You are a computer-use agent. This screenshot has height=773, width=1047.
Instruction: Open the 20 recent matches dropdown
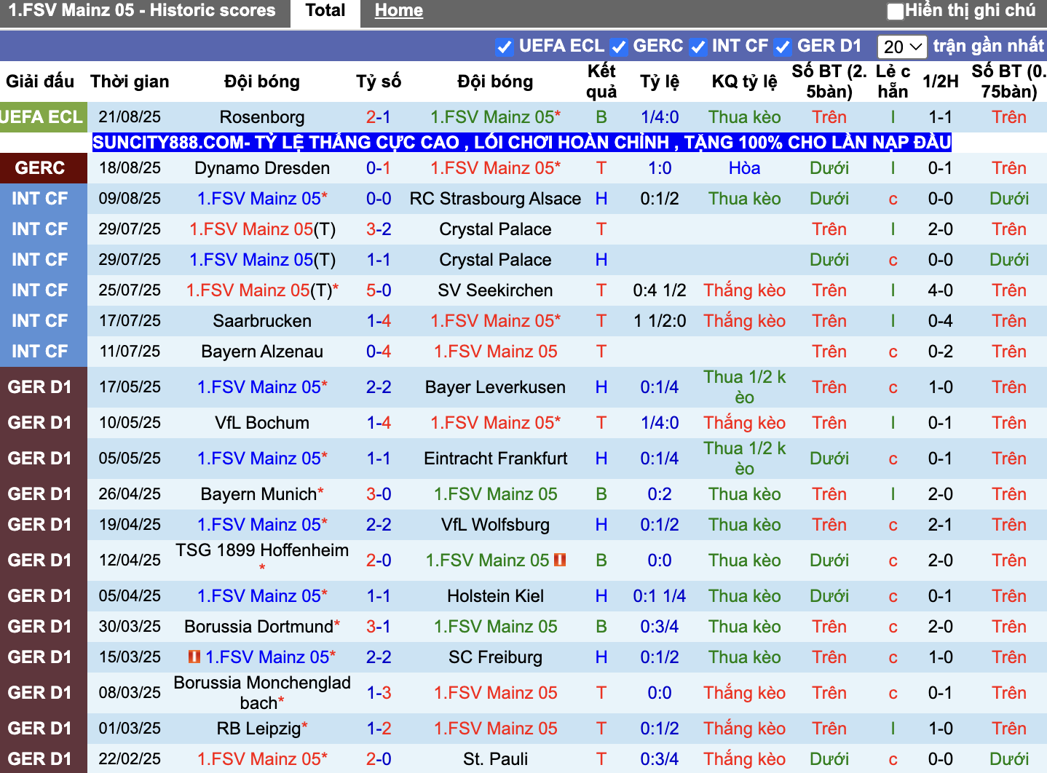pos(902,47)
